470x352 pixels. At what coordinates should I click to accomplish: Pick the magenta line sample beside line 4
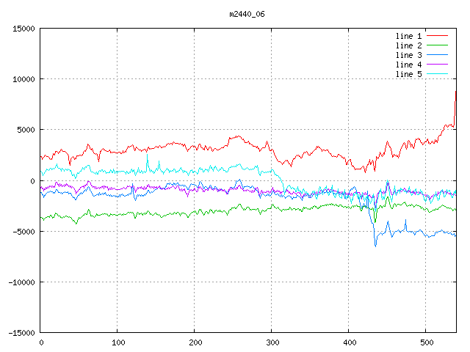tap(437, 65)
